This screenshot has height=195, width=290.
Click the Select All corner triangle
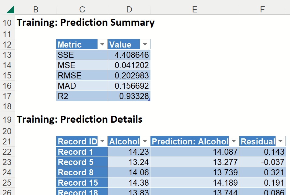tap(10, 9)
